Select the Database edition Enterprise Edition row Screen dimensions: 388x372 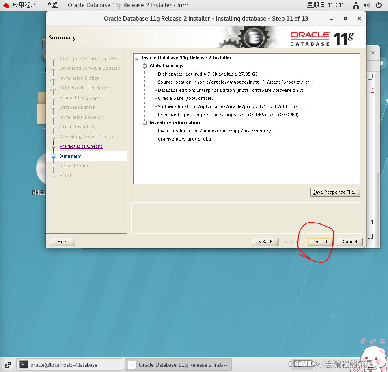(x=231, y=91)
